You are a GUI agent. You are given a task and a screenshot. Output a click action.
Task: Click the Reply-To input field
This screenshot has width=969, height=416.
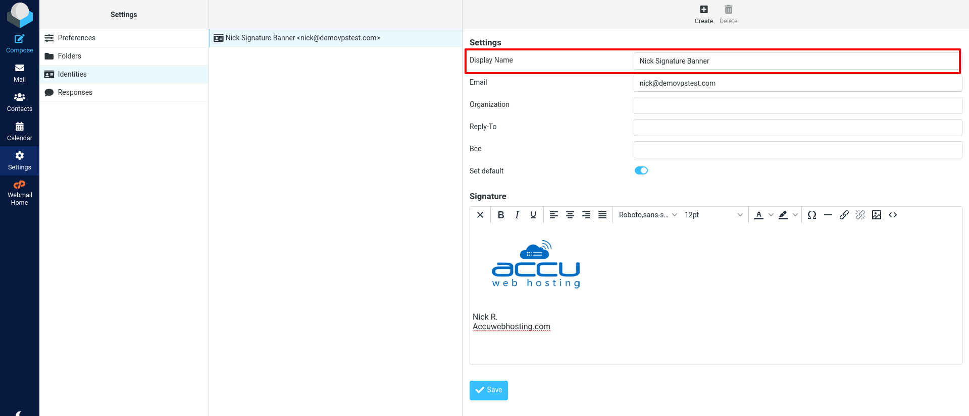coord(797,128)
